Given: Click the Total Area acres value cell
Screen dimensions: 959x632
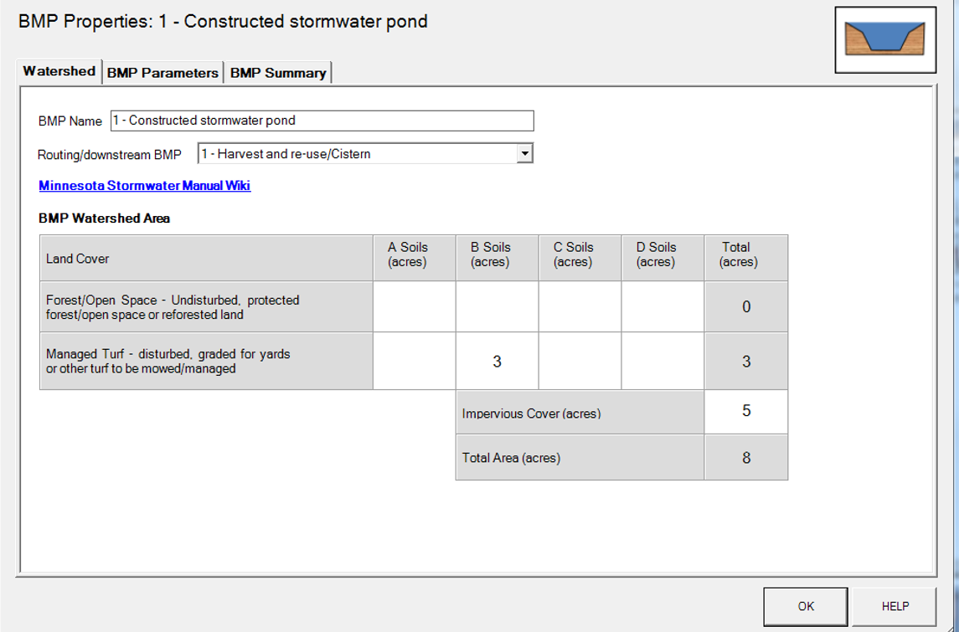Looking at the screenshot, I should click(x=745, y=458).
